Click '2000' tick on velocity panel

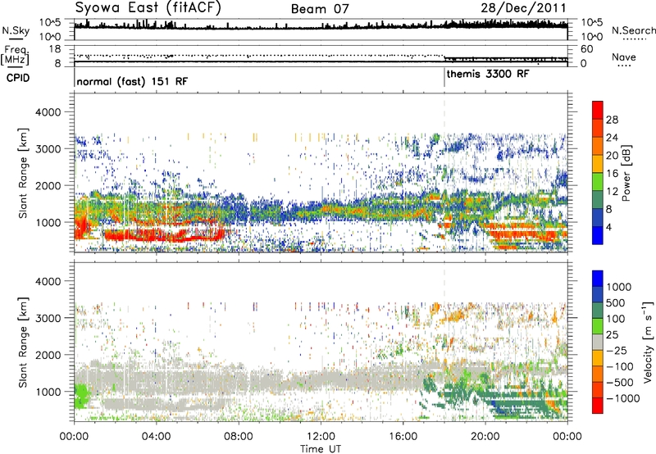(48, 355)
